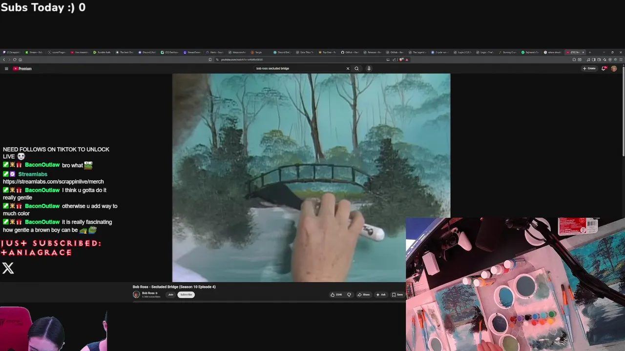Screen dimensions: 625x351
Task: Click BaconOutlaw's 'bro what' chat message
Action: [48, 165]
